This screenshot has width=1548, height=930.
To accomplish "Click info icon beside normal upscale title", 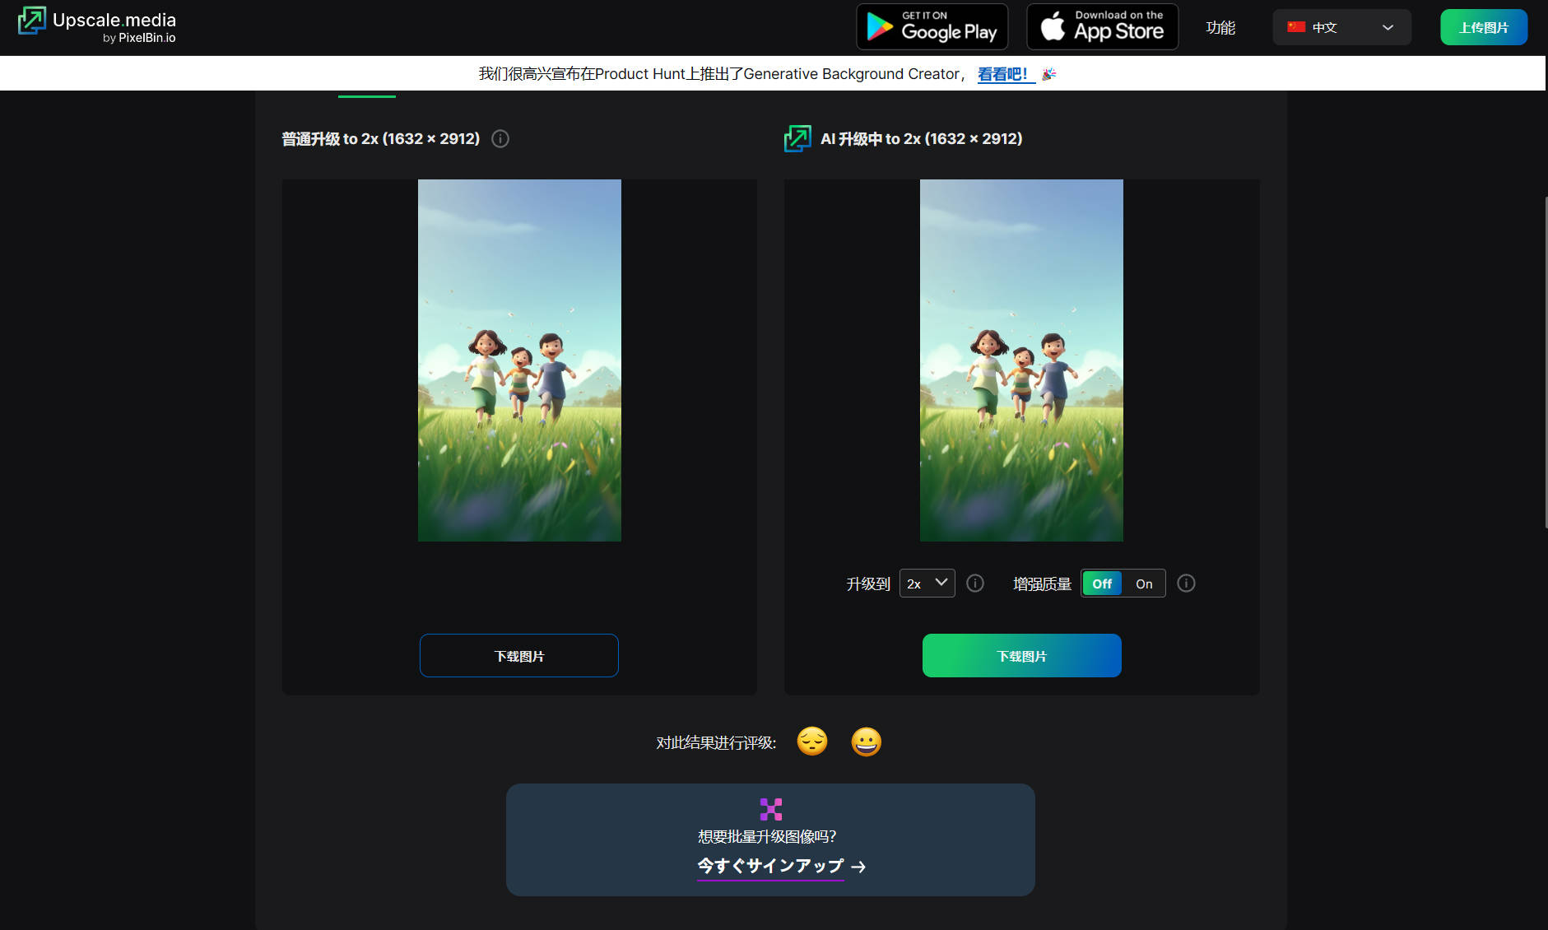I will click(500, 139).
